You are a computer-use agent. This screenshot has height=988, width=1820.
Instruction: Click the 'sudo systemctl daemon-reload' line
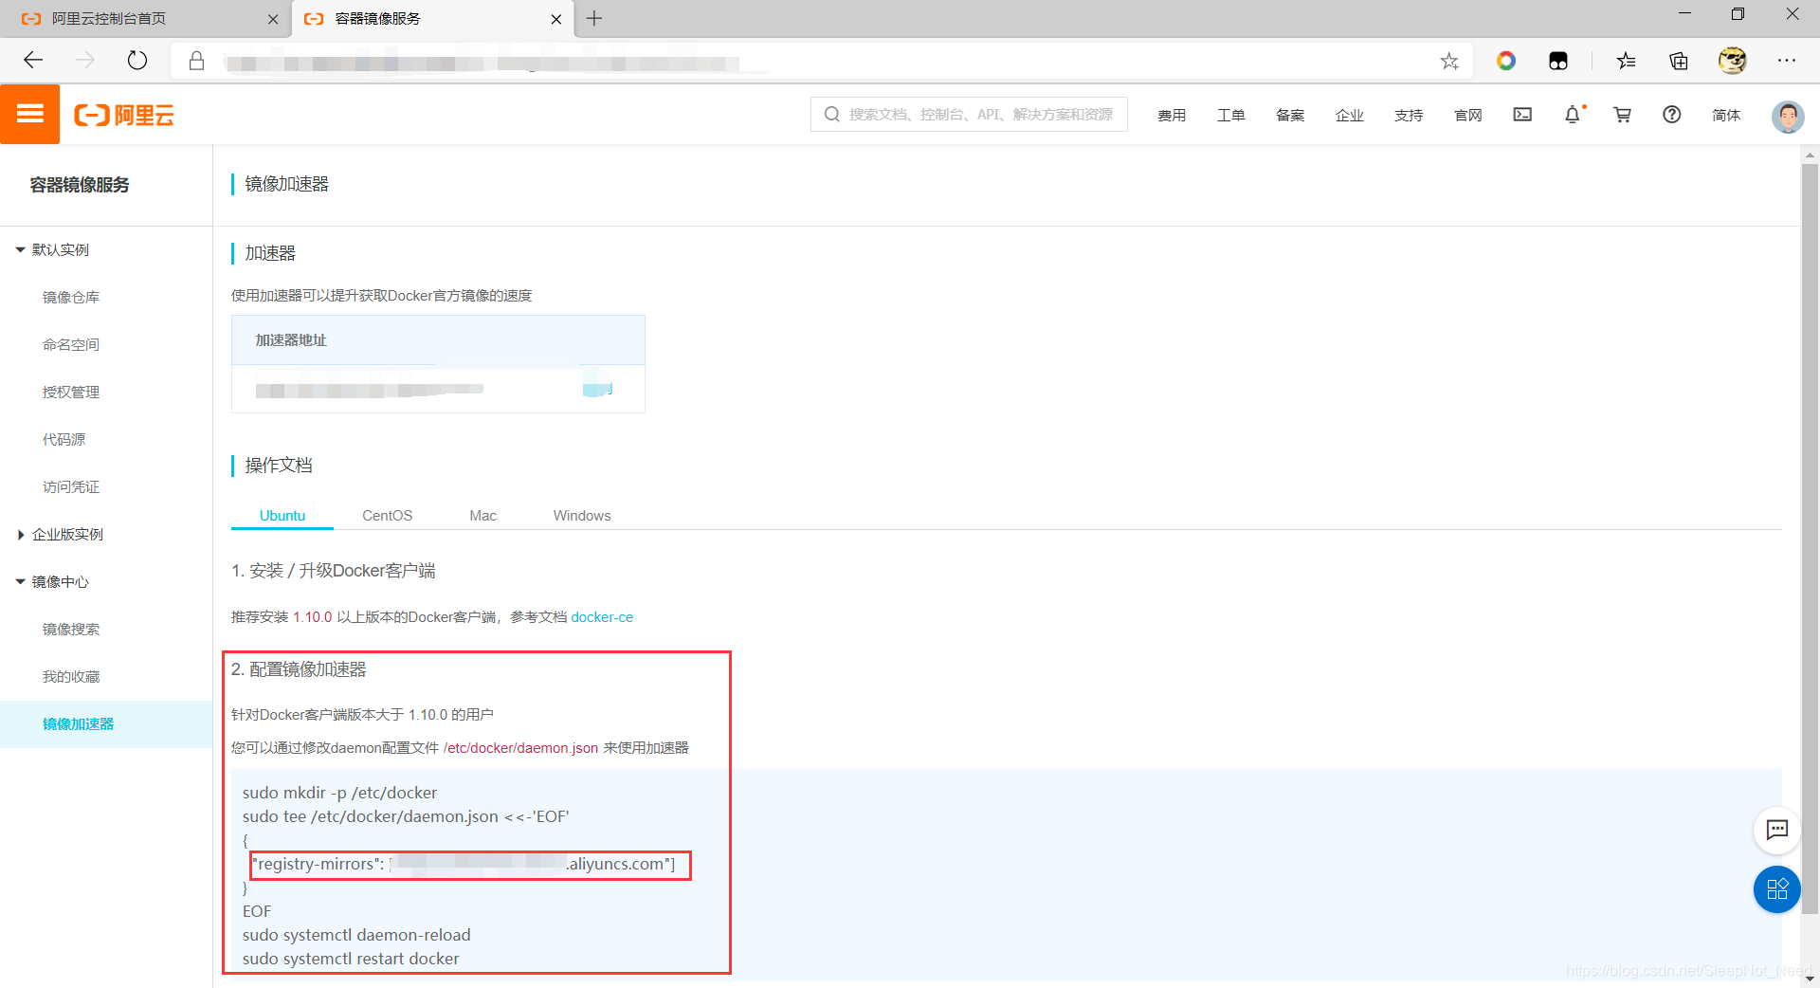pyautogui.click(x=356, y=935)
